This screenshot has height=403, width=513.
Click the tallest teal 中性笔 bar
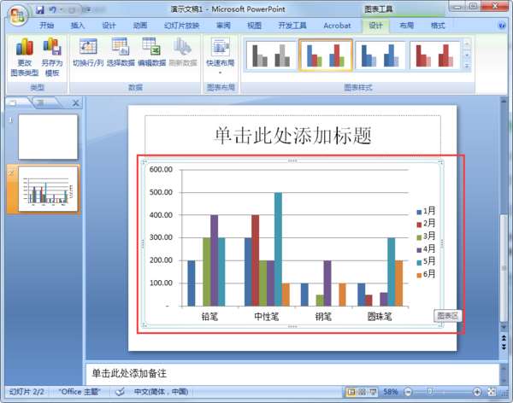tap(278, 249)
